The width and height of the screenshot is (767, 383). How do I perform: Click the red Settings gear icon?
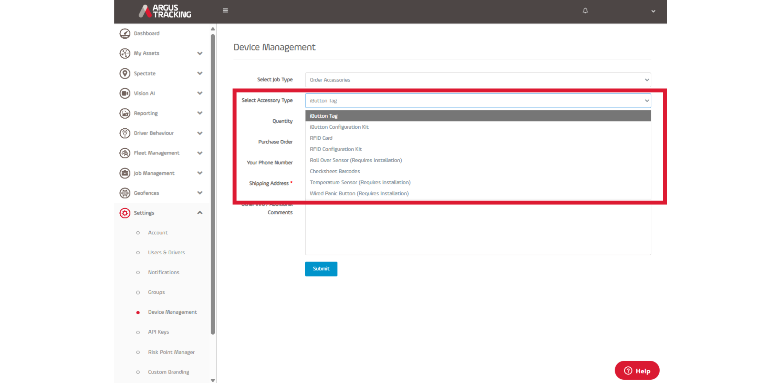point(125,213)
